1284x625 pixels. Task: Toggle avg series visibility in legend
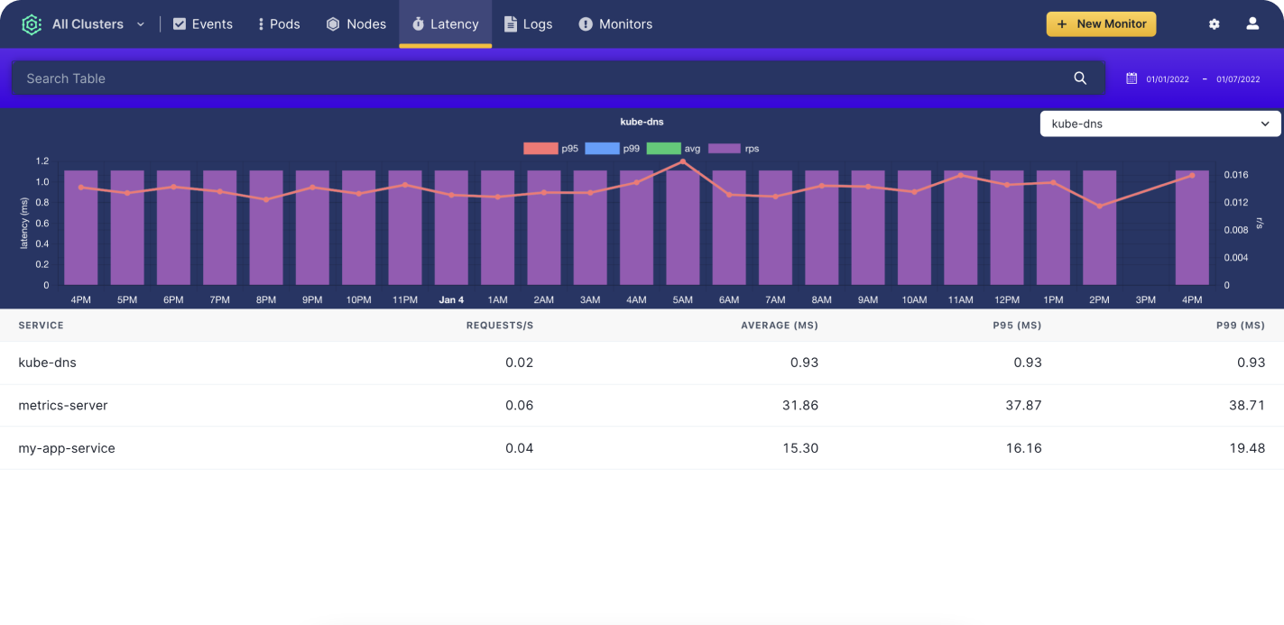pos(663,149)
